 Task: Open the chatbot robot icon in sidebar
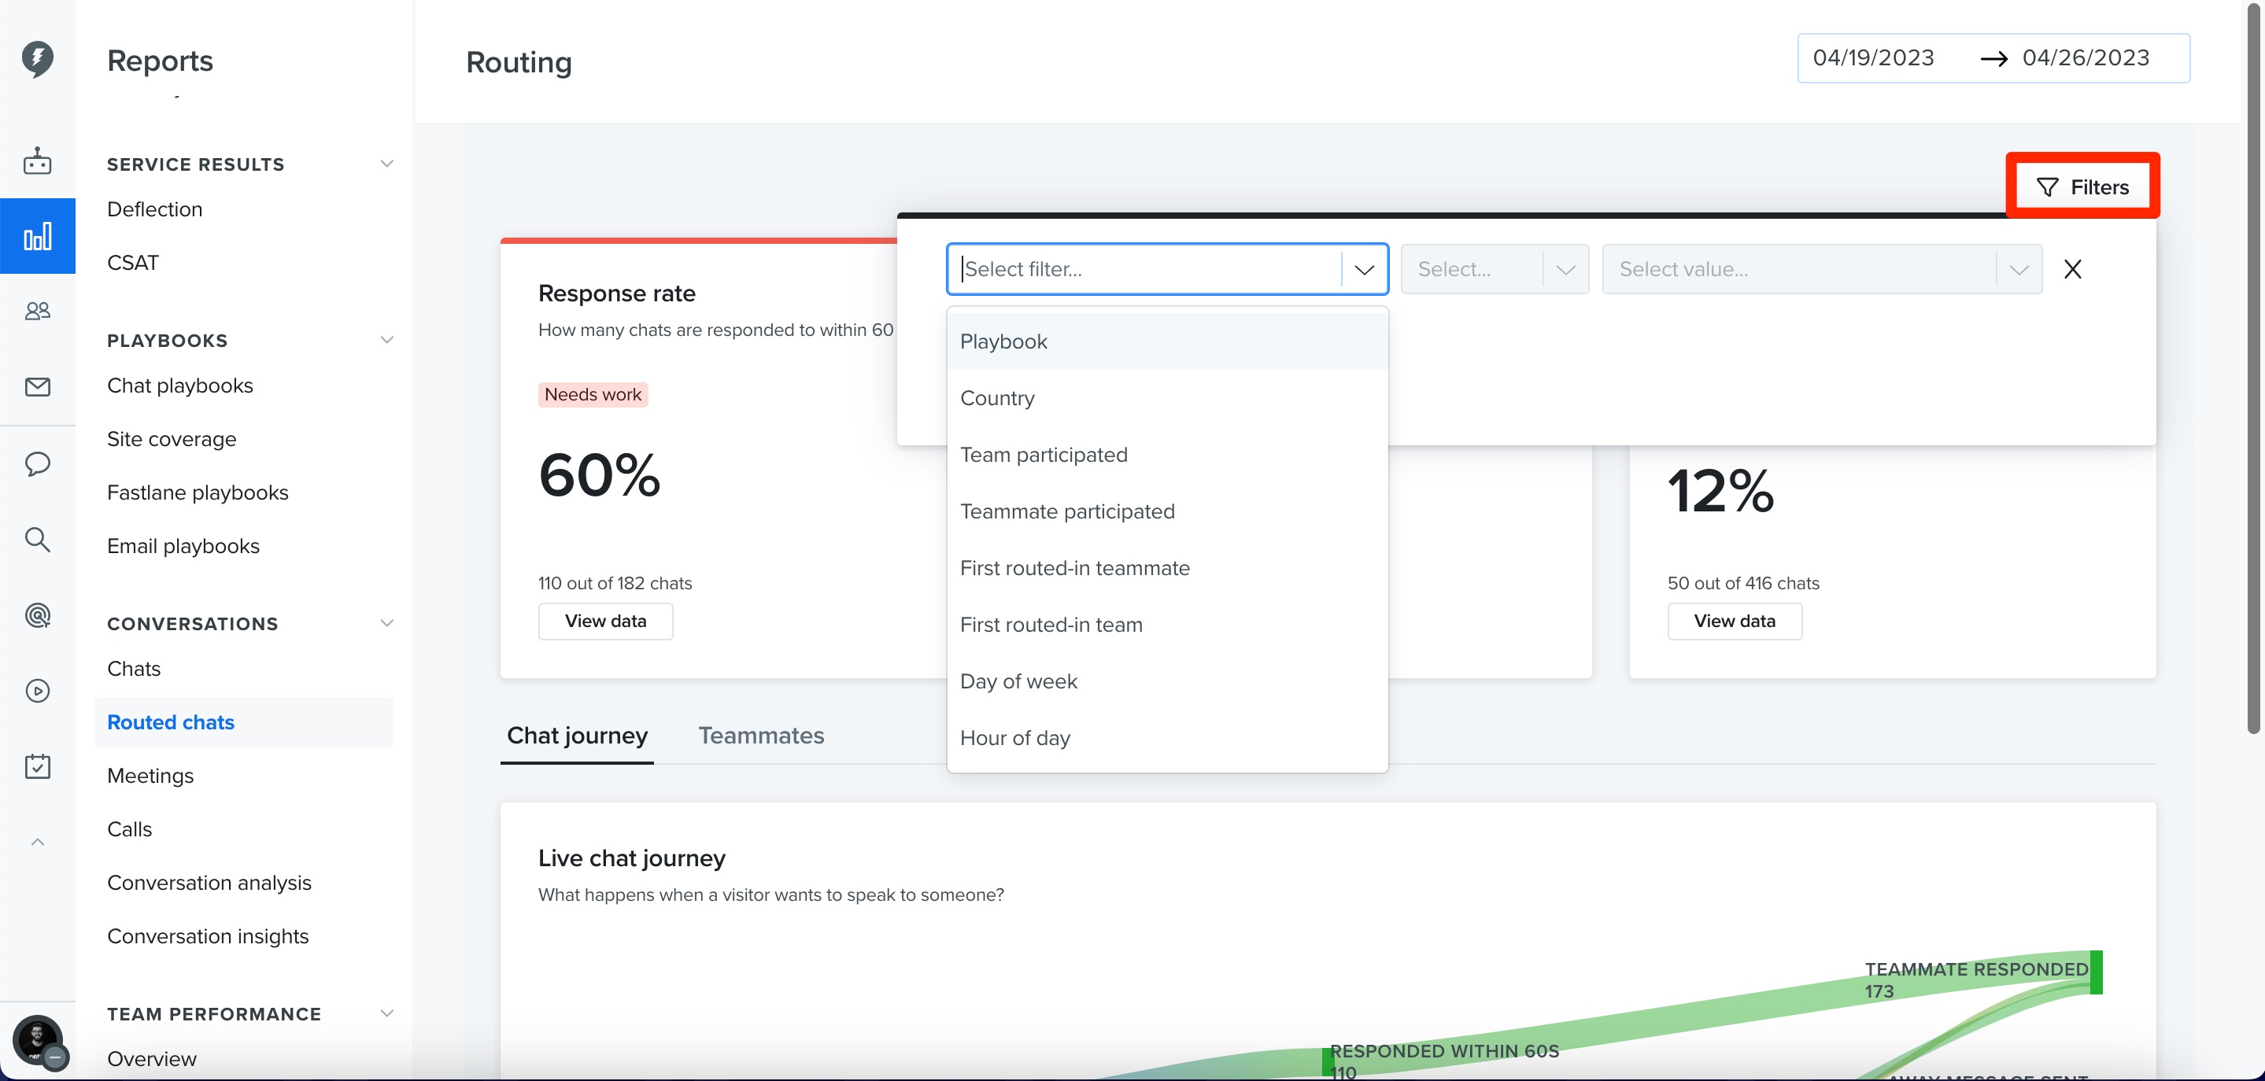click(x=37, y=160)
